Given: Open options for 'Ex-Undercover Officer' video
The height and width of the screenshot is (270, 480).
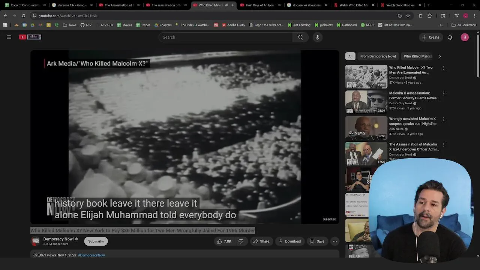Looking at the screenshot, I should [x=444, y=144].
